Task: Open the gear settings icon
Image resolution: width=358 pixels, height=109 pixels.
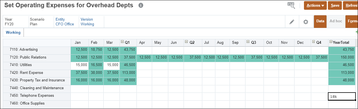Action: pos(306,22)
